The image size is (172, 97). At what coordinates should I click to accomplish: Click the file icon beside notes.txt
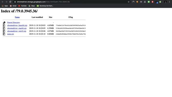point(4,34)
